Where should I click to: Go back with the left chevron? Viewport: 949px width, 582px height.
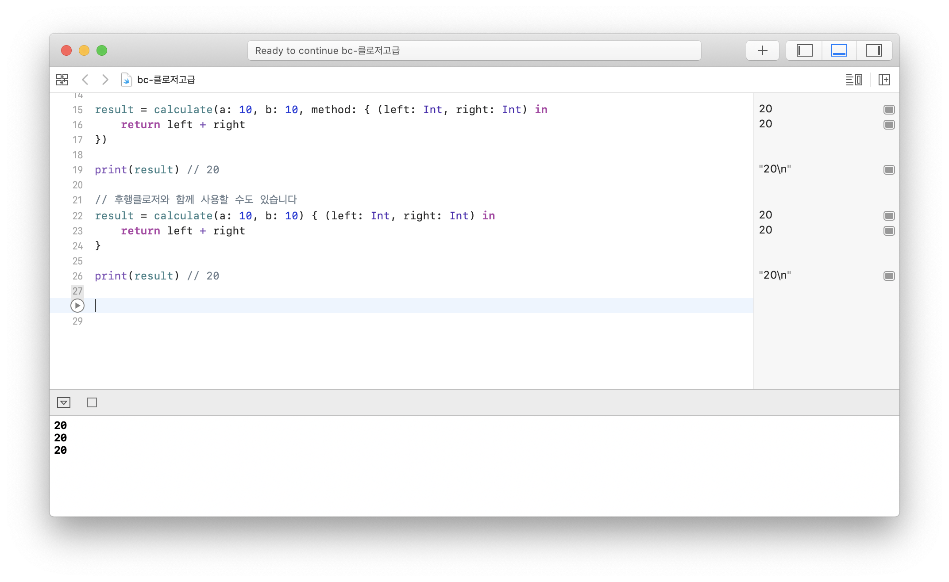[85, 80]
